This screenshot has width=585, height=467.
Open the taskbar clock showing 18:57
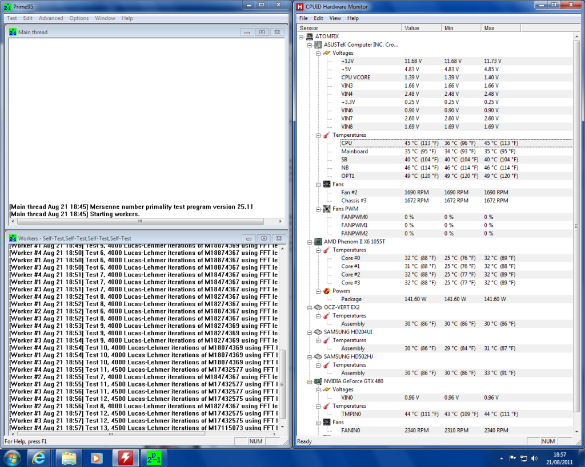[559, 458]
